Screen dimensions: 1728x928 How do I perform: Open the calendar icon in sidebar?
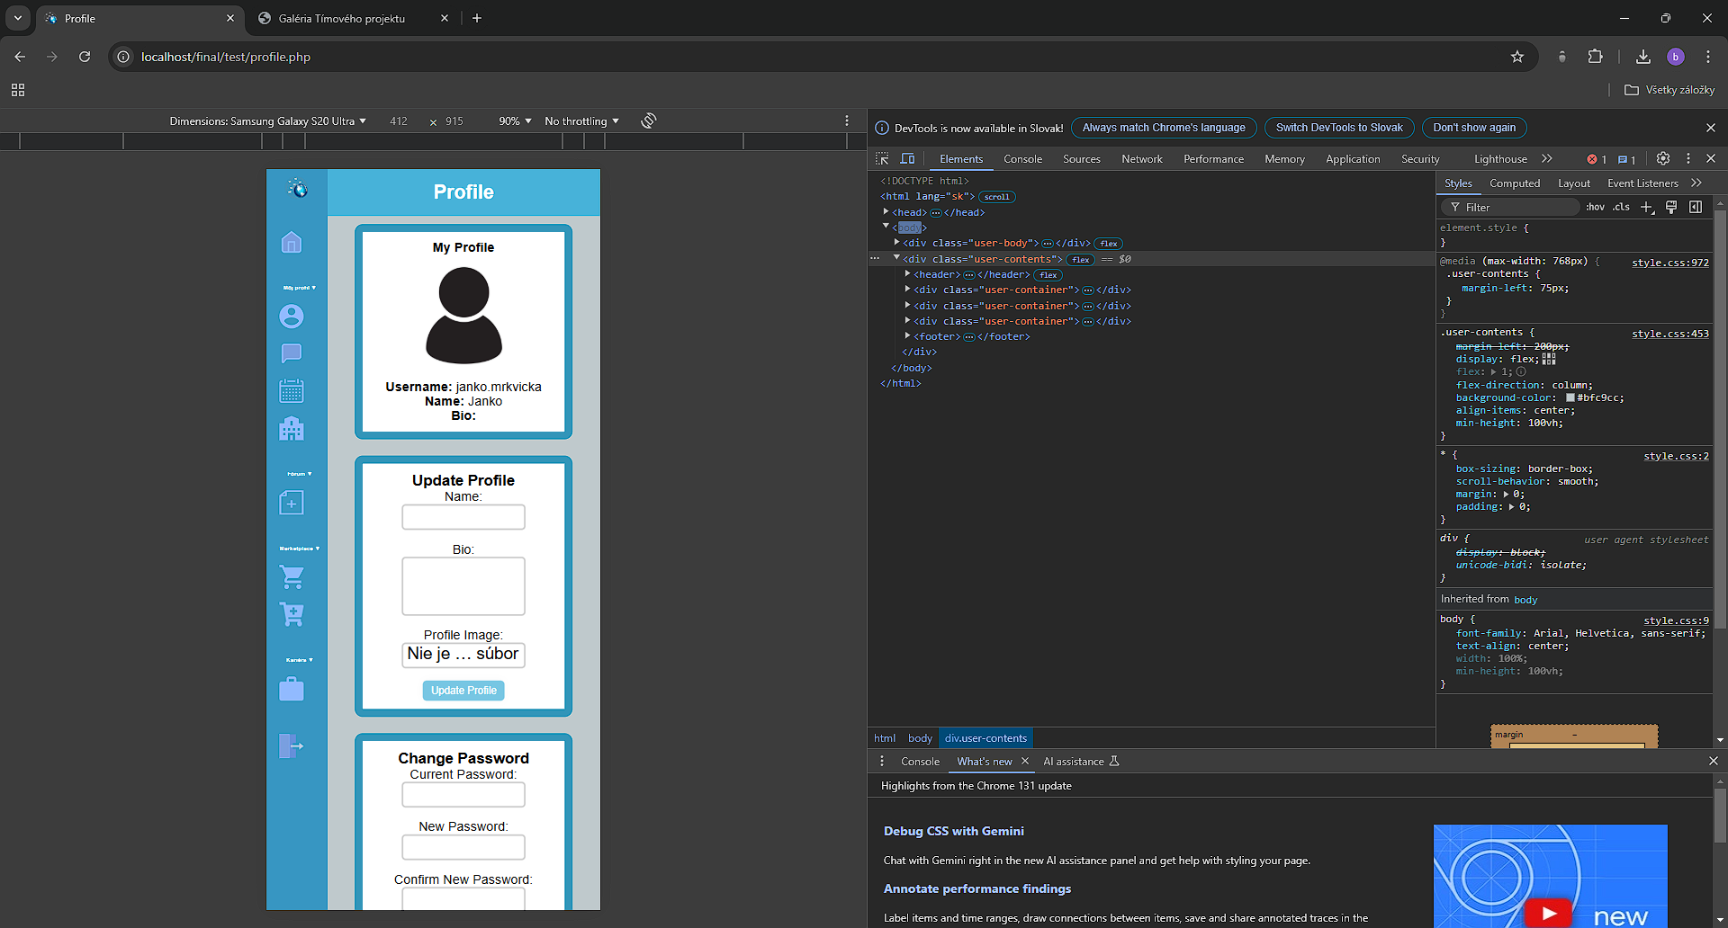point(291,391)
